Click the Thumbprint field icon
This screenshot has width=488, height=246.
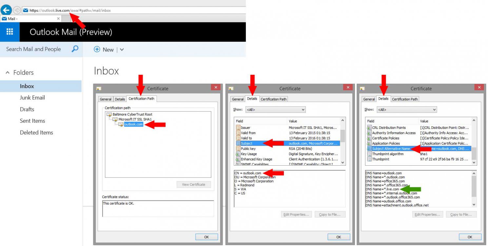coord(369,159)
